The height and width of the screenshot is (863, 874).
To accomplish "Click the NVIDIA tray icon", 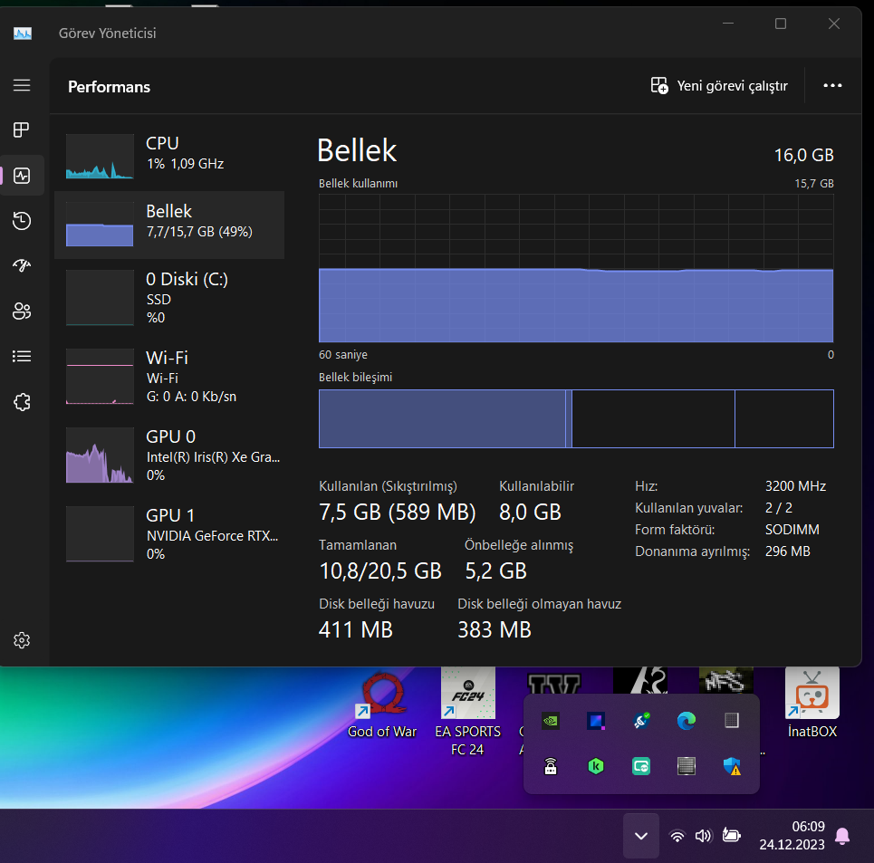I will pos(551,721).
